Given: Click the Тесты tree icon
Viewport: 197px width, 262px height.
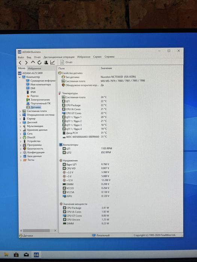Looking at the screenshot, I should pyautogui.click(x=25, y=160).
